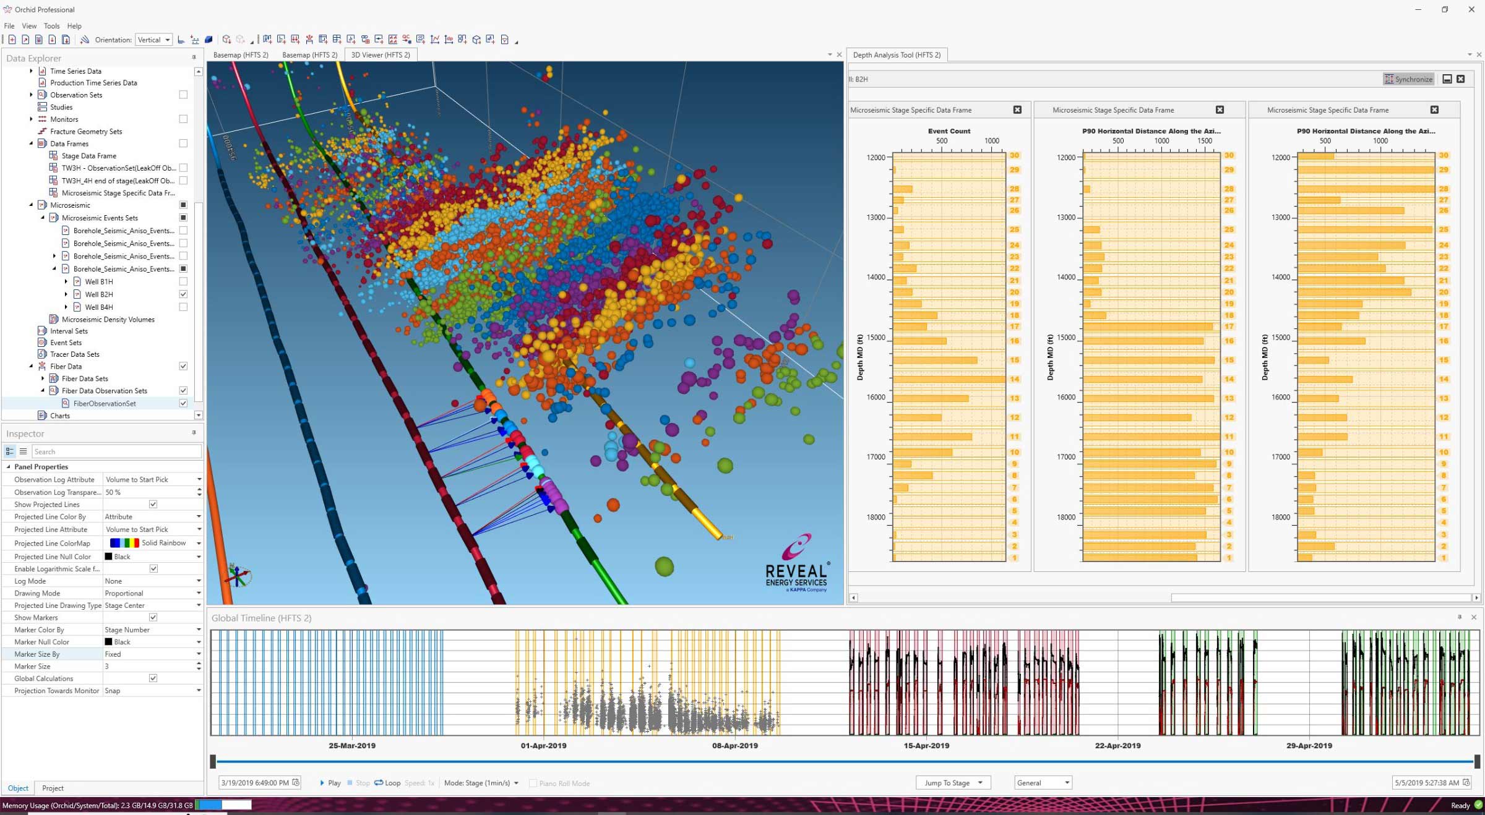Expand the Well B1H tree node

66,281
